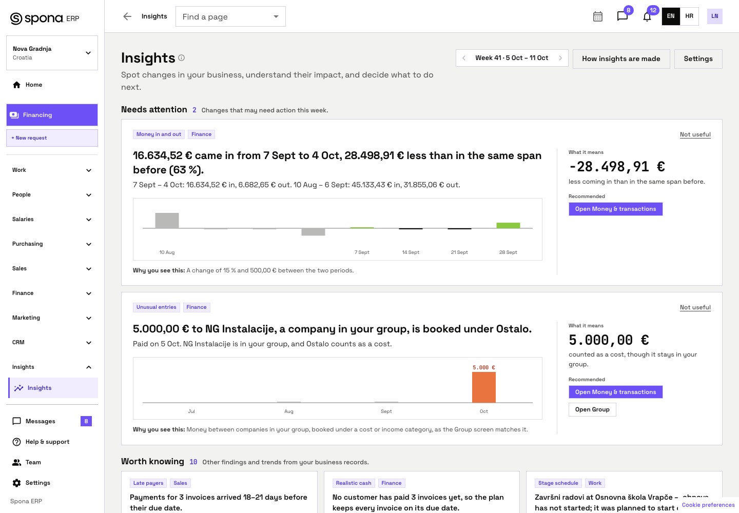The width and height of the screenshot is (739, 513).
Task: Open the Insights sub-item with trend icon
Action: [x=53, y=388]
